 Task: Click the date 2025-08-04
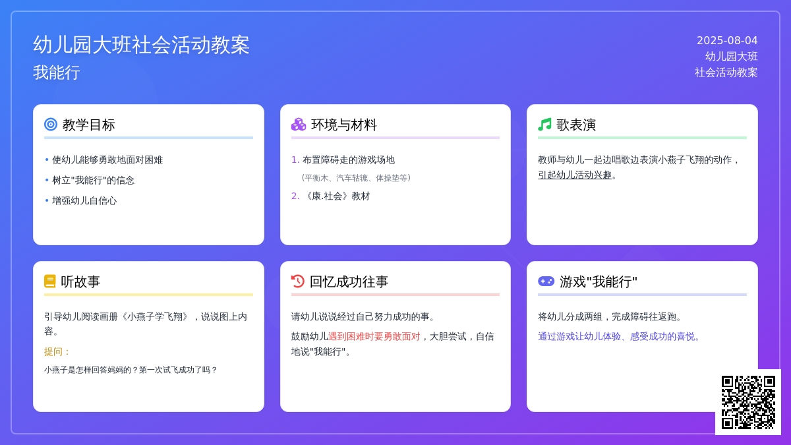[727, 41]
